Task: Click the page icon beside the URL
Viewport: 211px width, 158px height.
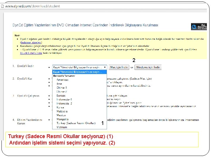Action: tap(2, 6)
